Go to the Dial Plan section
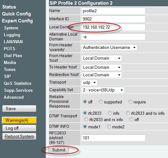This screenshot has width=168, height=158. point(13,56)
